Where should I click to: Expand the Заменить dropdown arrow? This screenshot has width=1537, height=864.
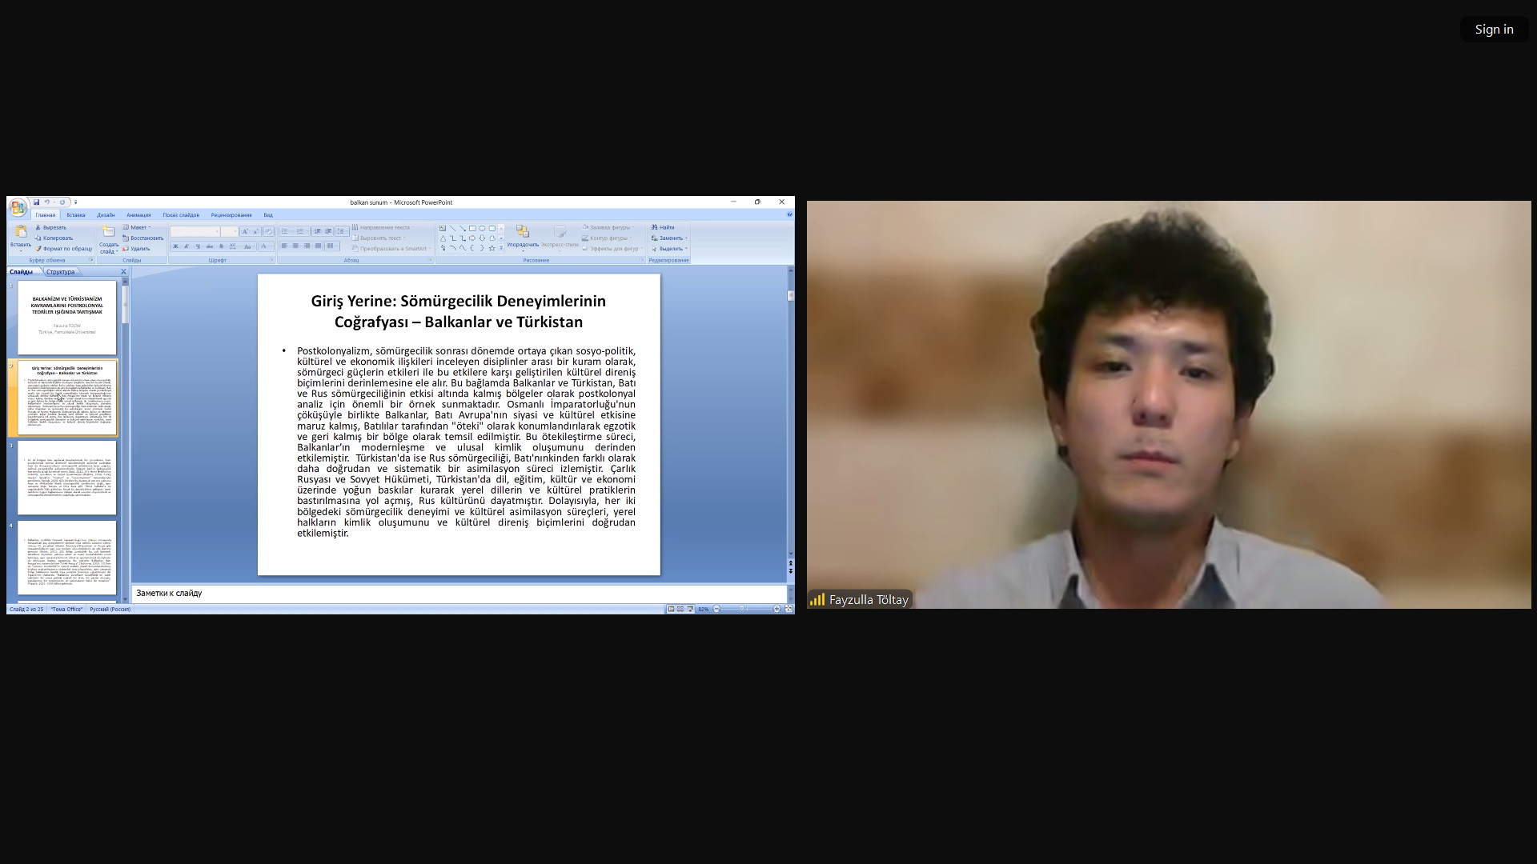click(686, 238)
